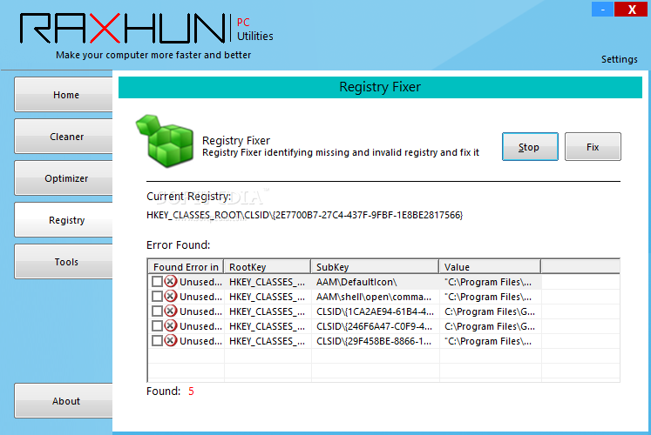Sort by RootKey column header
Image resolution: width=651 pixels, height=435 pixels.
[268, 267]
